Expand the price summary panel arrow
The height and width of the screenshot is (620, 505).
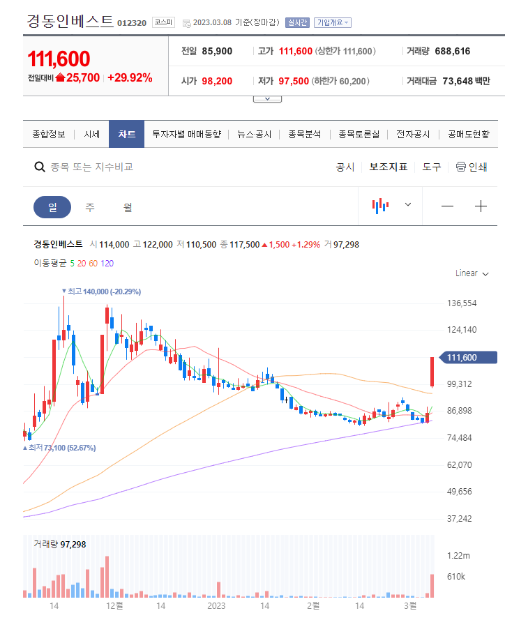tap(267, 98)
